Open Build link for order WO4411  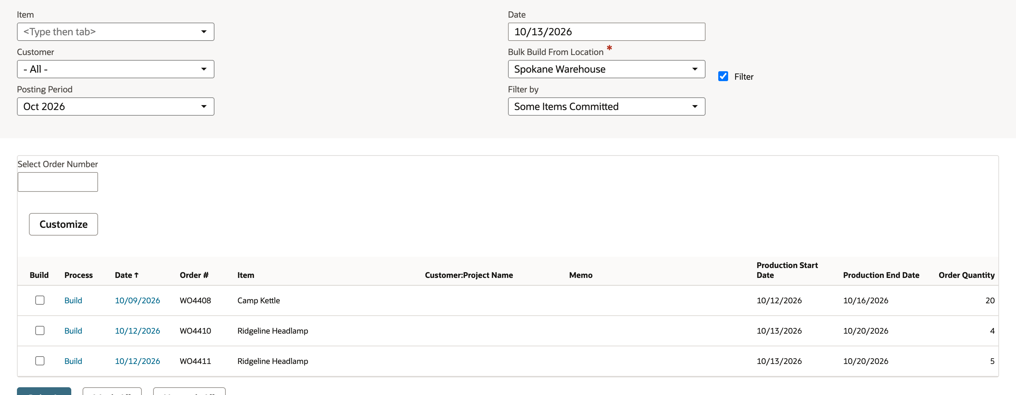(73, 361)
